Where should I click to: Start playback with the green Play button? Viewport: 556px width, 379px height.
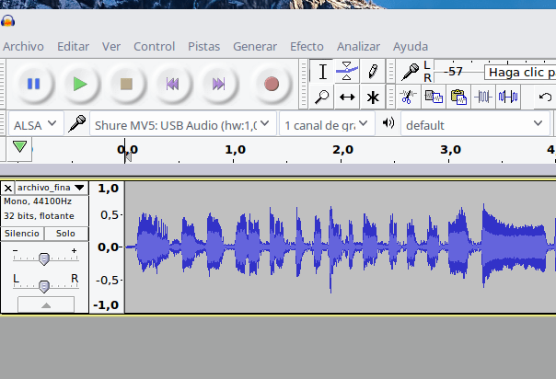point(80,84)
